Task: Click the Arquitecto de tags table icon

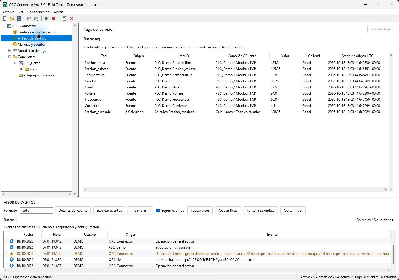Action: point(15,51)
